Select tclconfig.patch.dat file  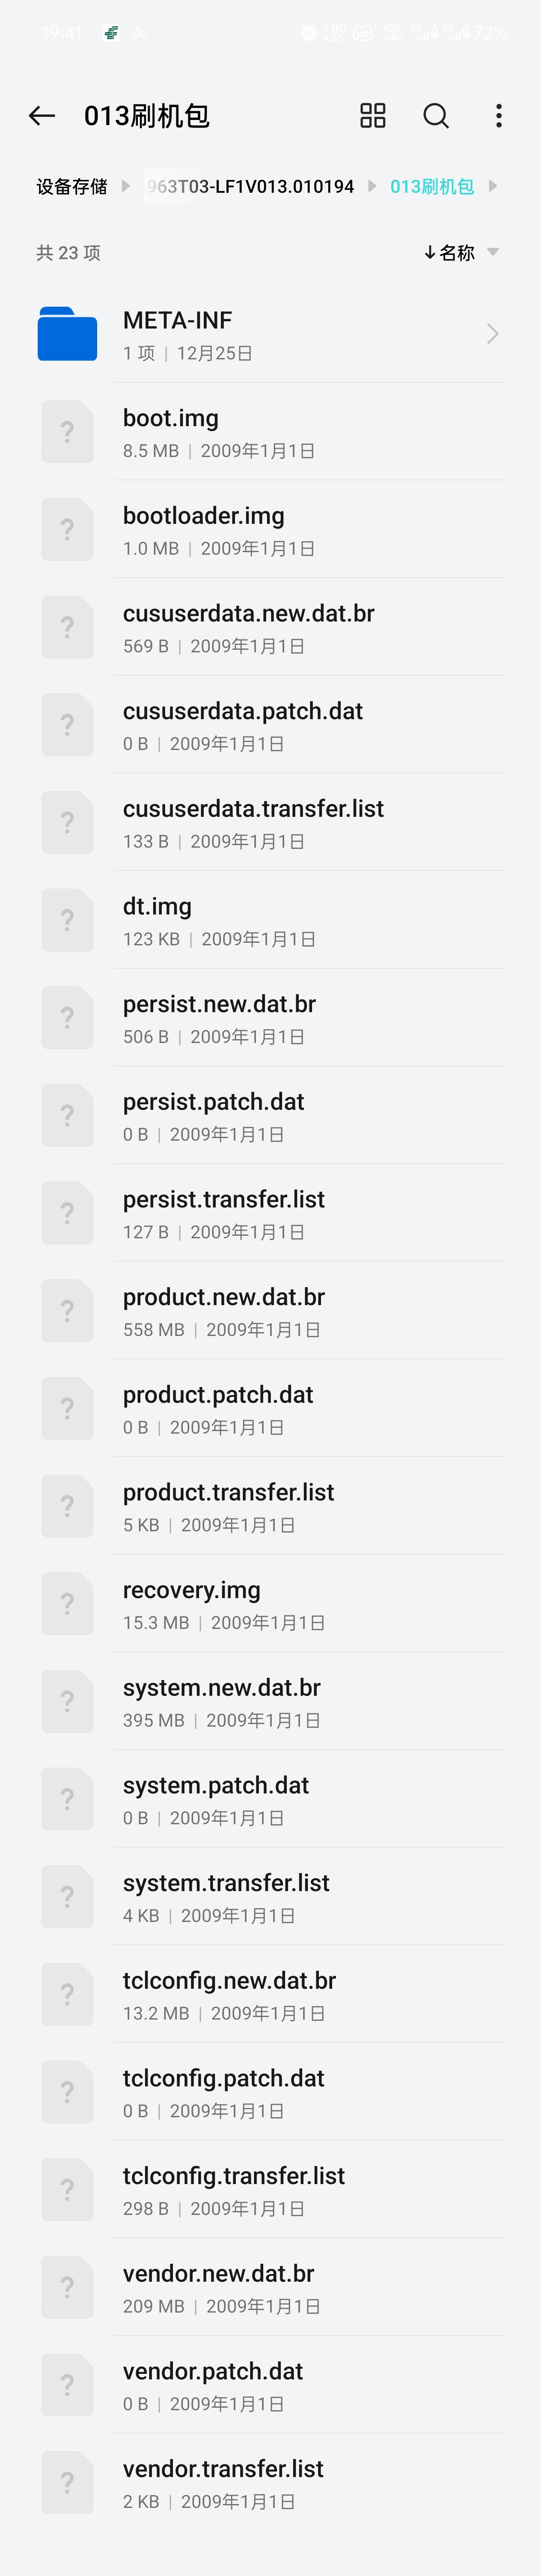[270, 2092]
